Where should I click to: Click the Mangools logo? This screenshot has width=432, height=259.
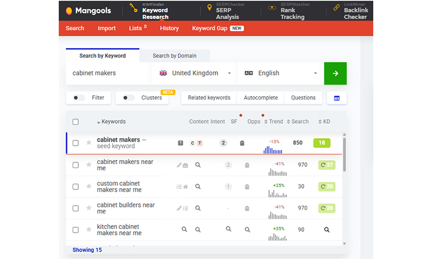[88, 10]
